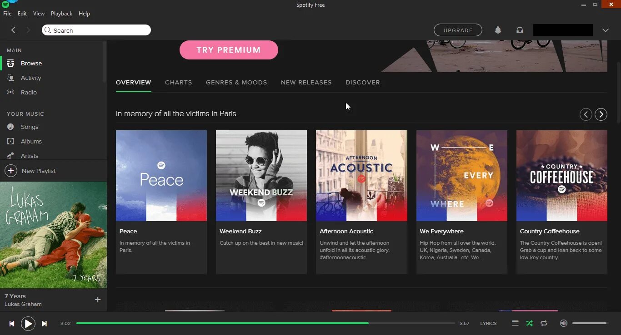Open the inbox tray icon
This screenshot has width=621, height=335.
click(520, 30)
